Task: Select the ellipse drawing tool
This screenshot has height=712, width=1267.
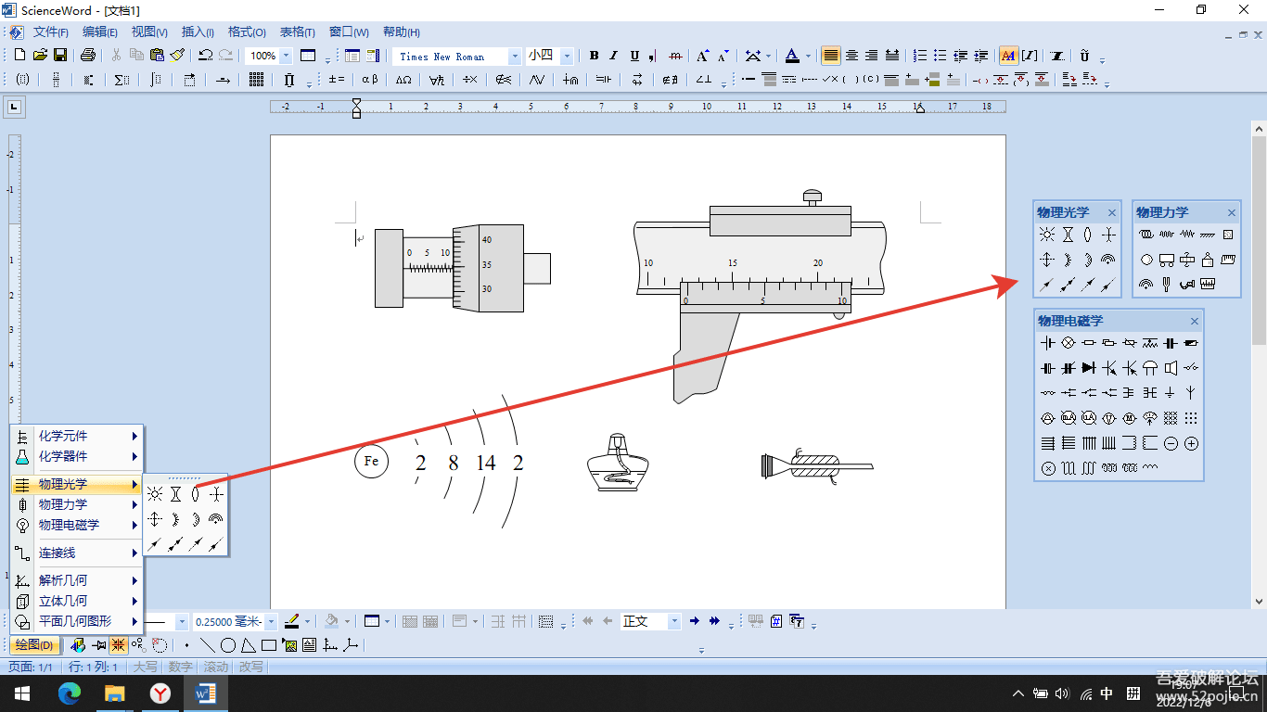Action: 228,645
